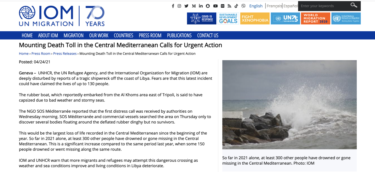375x172 pixels.
Task: Go to Press Releases breadcrumb link
Action: tap(65, 54)
